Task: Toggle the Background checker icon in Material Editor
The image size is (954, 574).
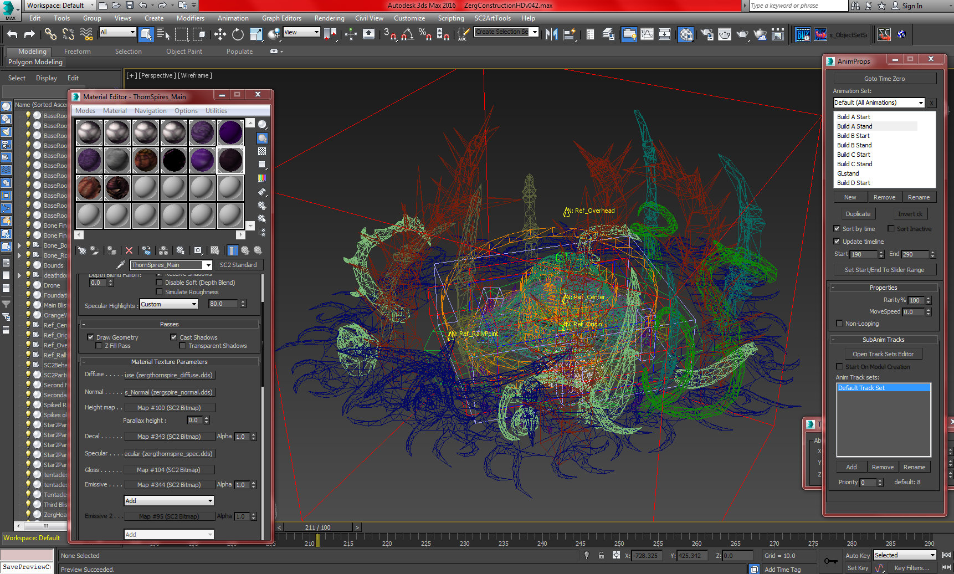Action: point(262,151)
